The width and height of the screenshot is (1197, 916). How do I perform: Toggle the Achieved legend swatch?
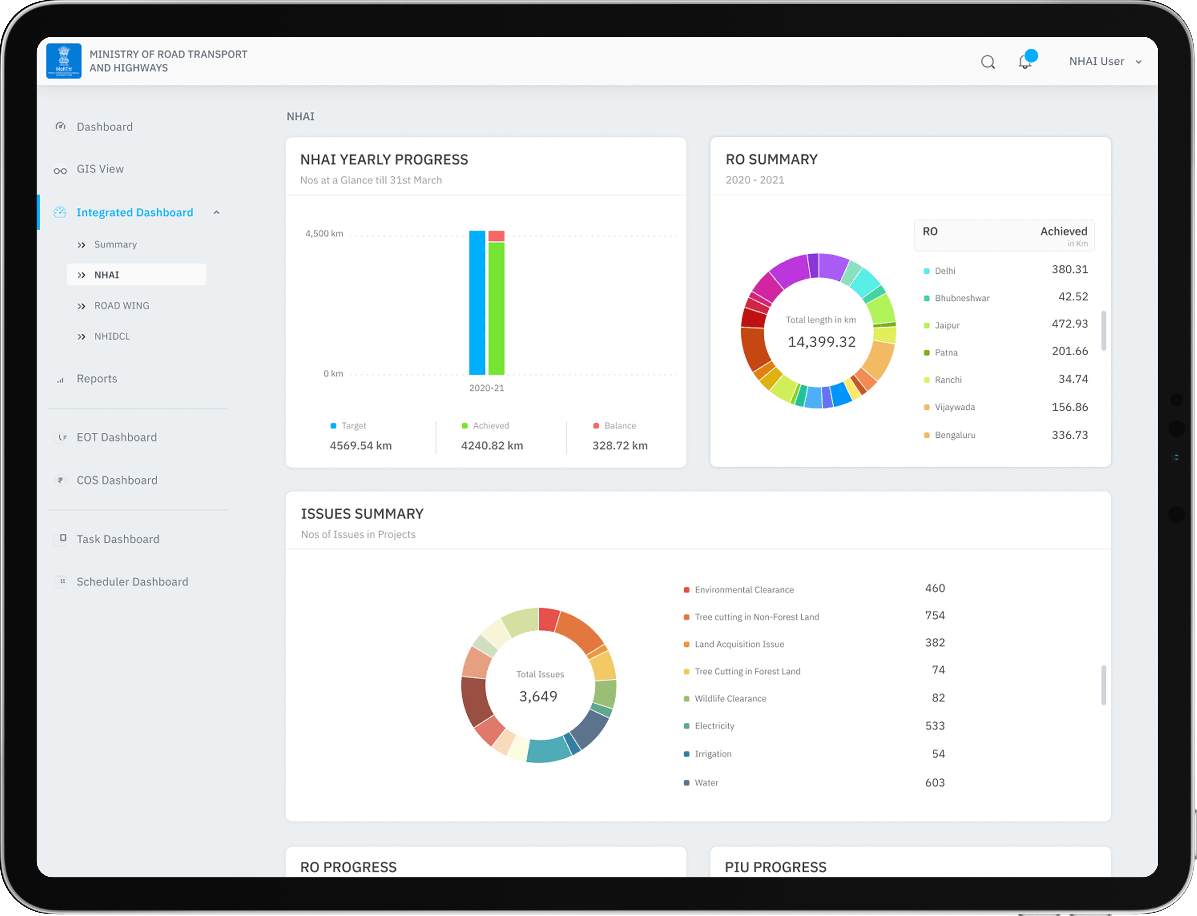pyautogui.click(x=465, y=426)
